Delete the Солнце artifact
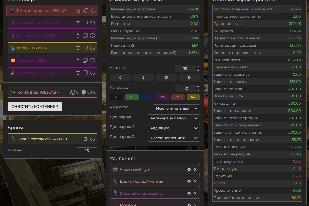This screenshot has height=206, width=309. [x=78, y=60]
